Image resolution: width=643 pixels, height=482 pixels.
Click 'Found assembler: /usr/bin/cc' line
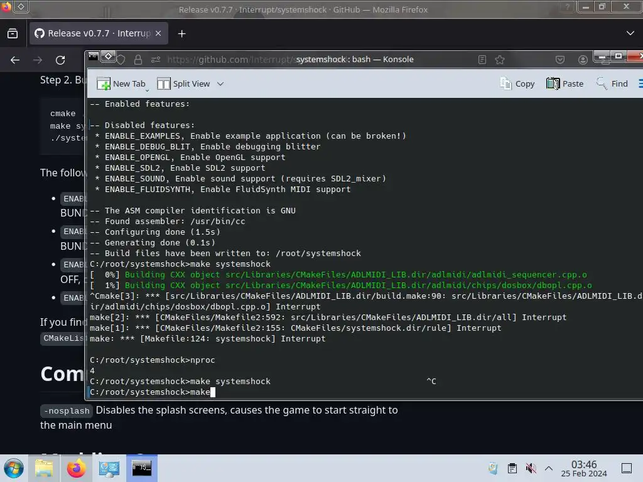coord(167,221)
